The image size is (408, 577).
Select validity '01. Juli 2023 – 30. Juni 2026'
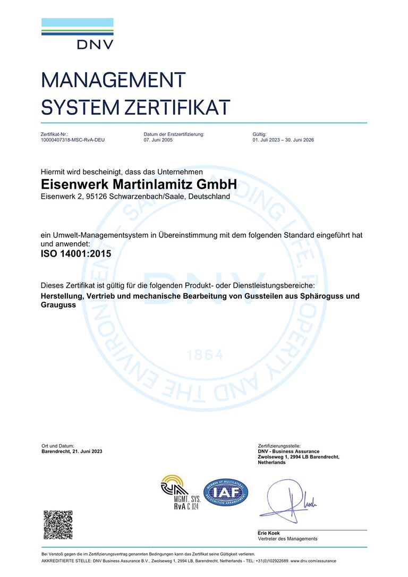pyautogui.click(x=283, y=140)
